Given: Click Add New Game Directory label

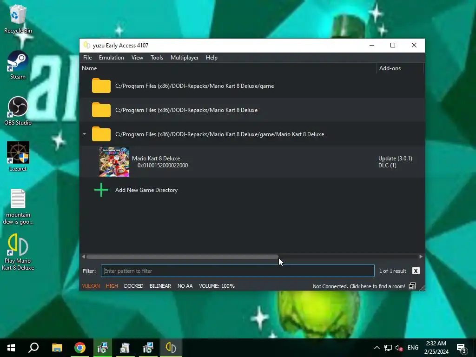Looking at the screenshot, I should pos(146,190).
